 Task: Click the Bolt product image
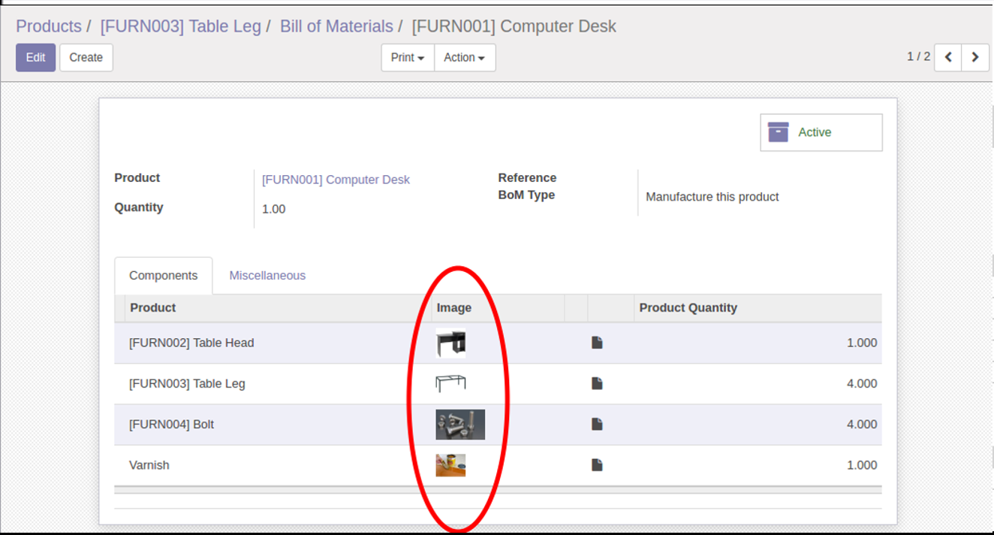click(x=460, y=425)
